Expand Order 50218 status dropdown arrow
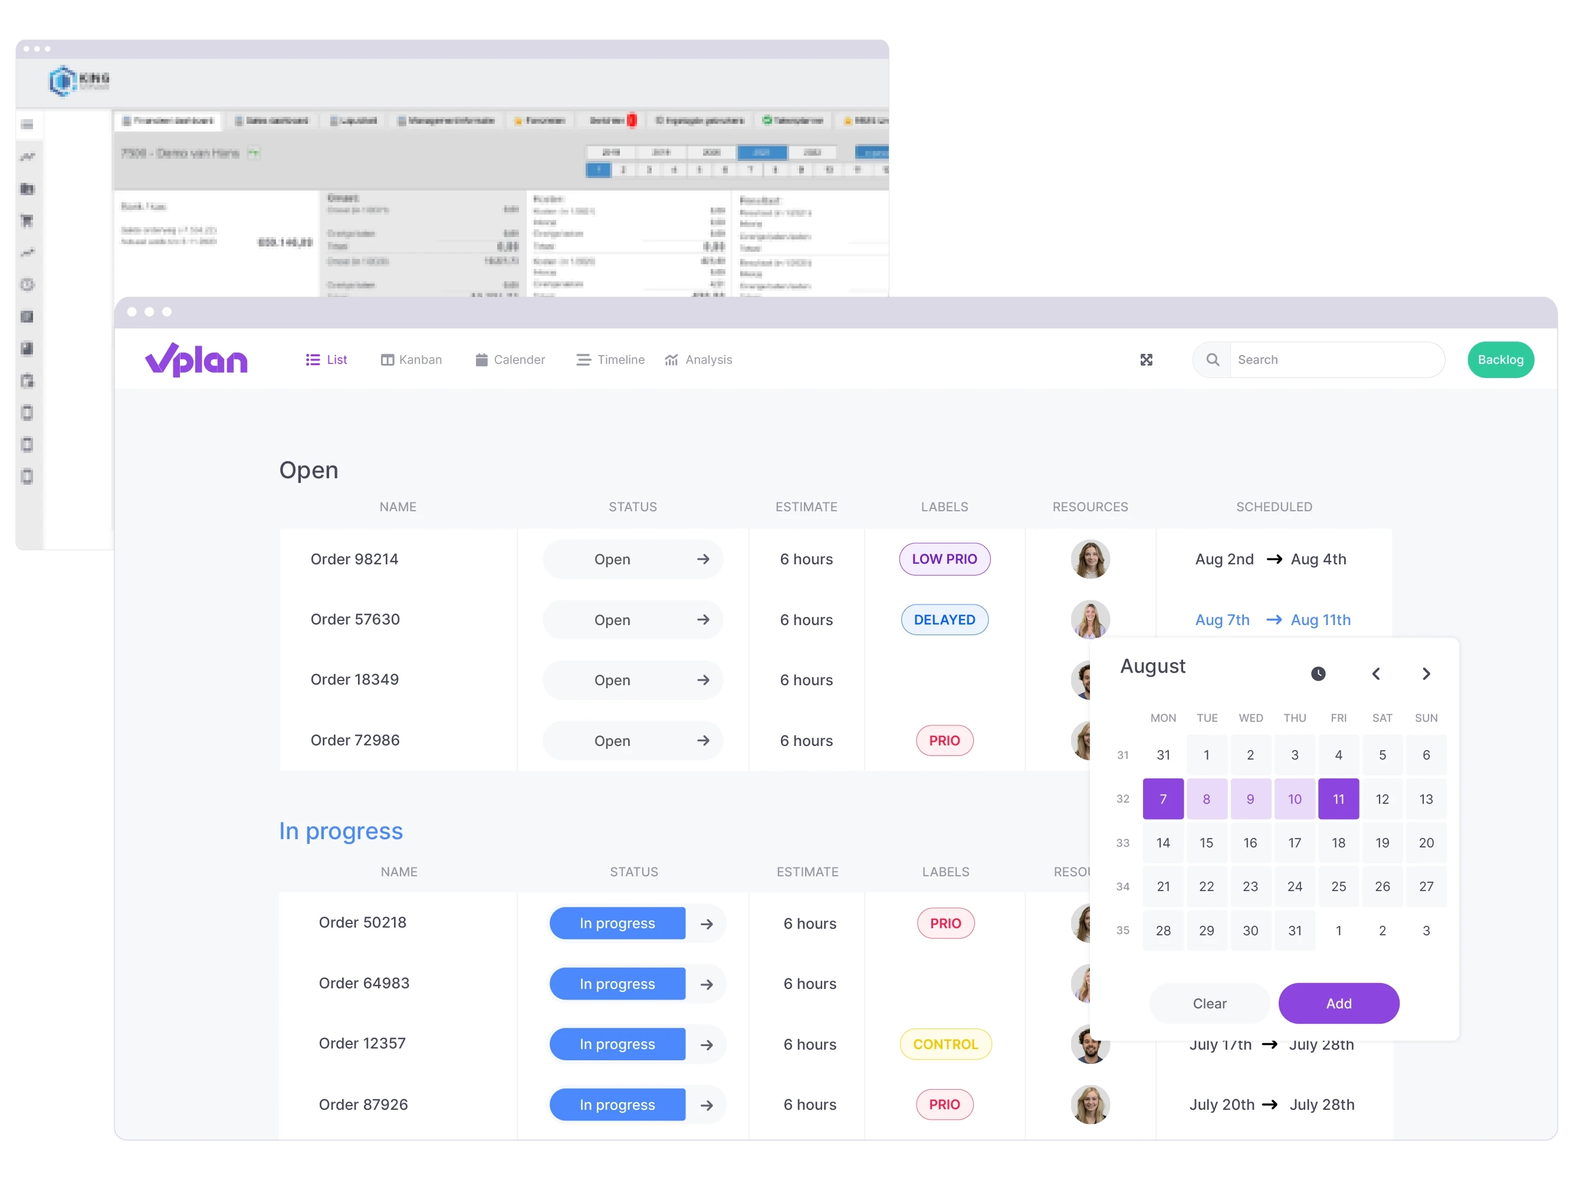 coord(705,923)
